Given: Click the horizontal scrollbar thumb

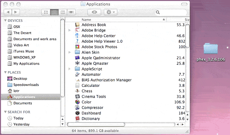Looking at the screenshot, I should click(96, 125).
